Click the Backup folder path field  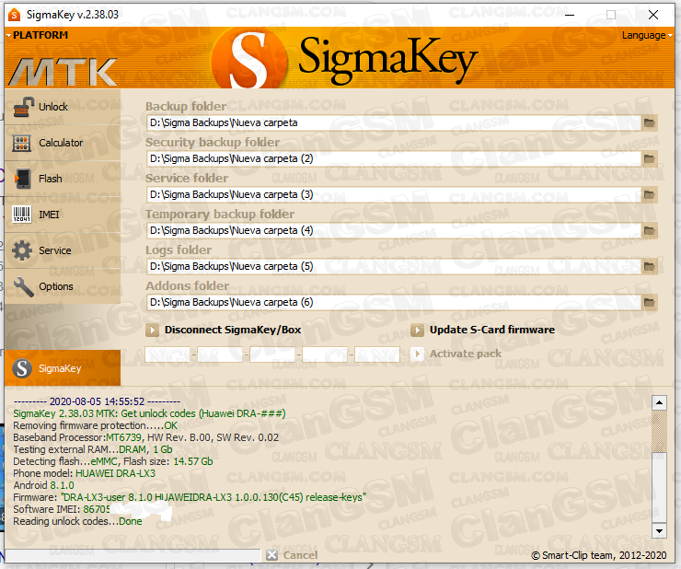coord(394,123)
